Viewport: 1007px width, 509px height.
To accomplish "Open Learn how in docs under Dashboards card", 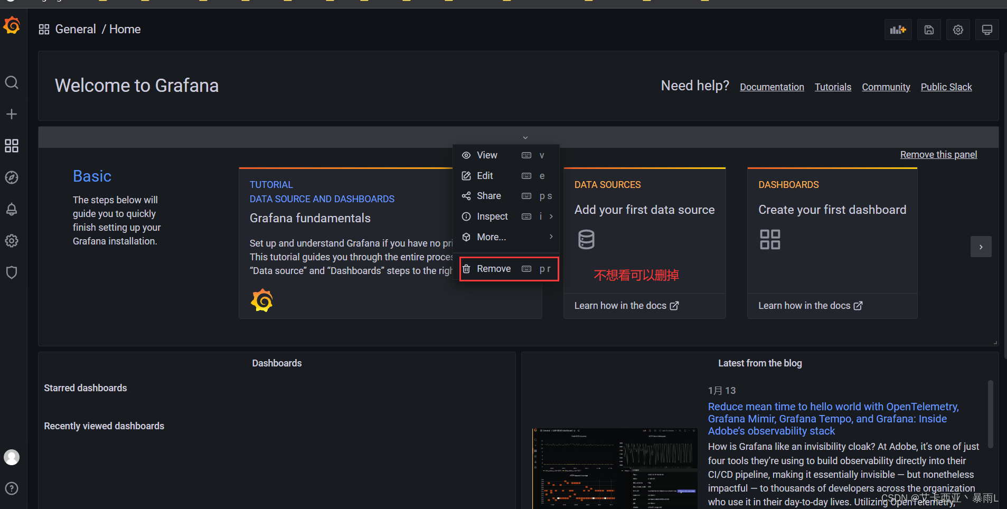I will coord(810,306).
